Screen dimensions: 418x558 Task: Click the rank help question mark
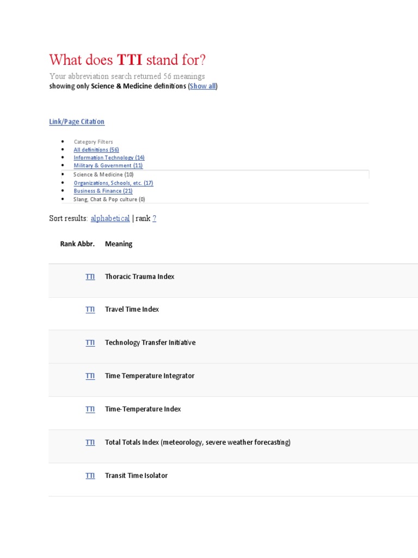point(154,219)
